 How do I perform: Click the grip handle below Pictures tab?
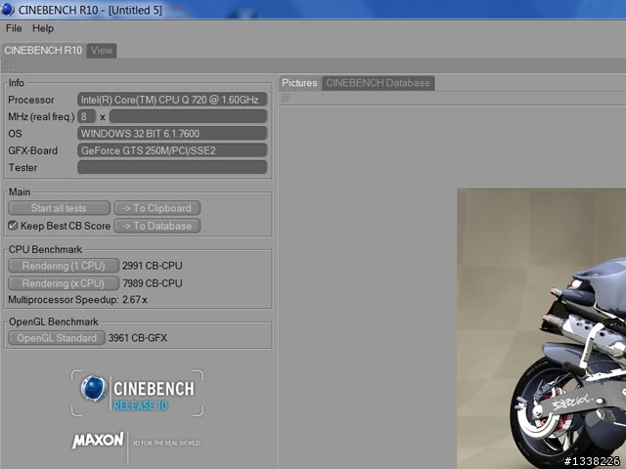[x=286, y=98]
